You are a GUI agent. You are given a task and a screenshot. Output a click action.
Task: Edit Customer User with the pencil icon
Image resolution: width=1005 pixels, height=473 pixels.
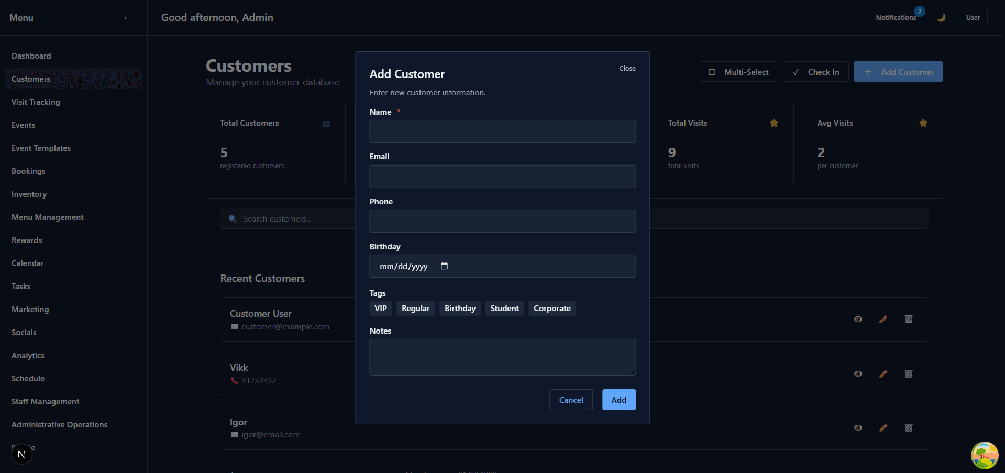tap(883, 320)
